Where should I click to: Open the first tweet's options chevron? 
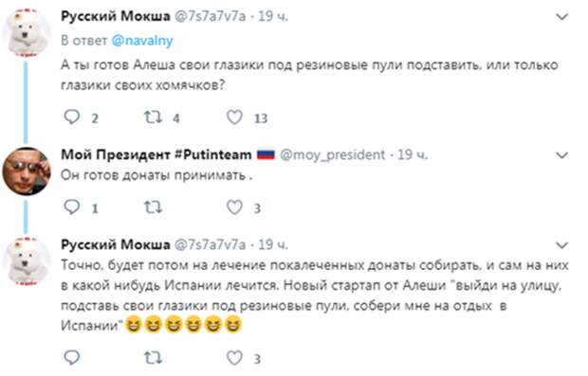561,17
